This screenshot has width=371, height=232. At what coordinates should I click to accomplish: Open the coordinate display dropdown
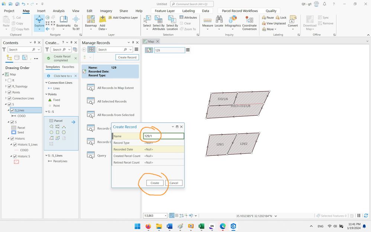click(275, 216)
